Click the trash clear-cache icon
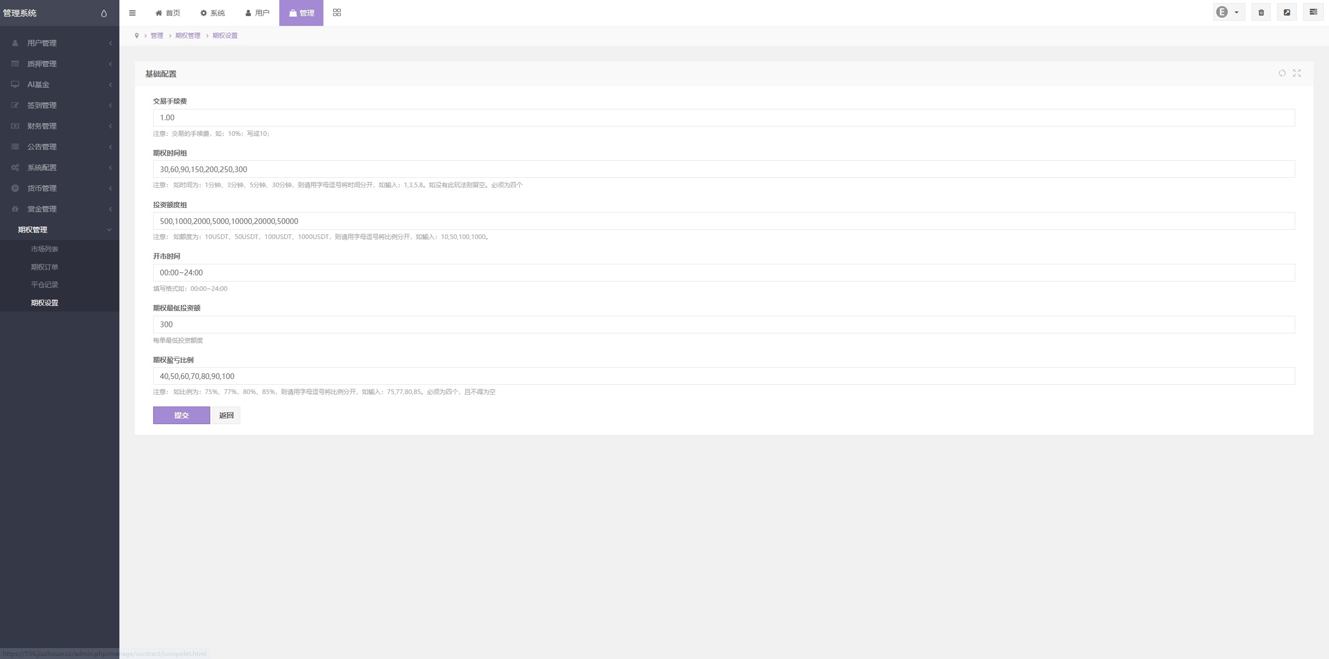Viewport: 1329px width, 659px height. tap(1261, 12)
